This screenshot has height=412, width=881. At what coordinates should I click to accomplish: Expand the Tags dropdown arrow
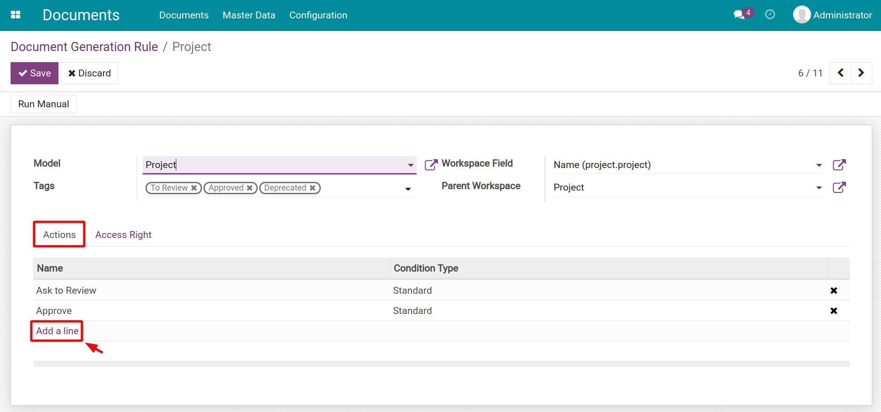408,189
